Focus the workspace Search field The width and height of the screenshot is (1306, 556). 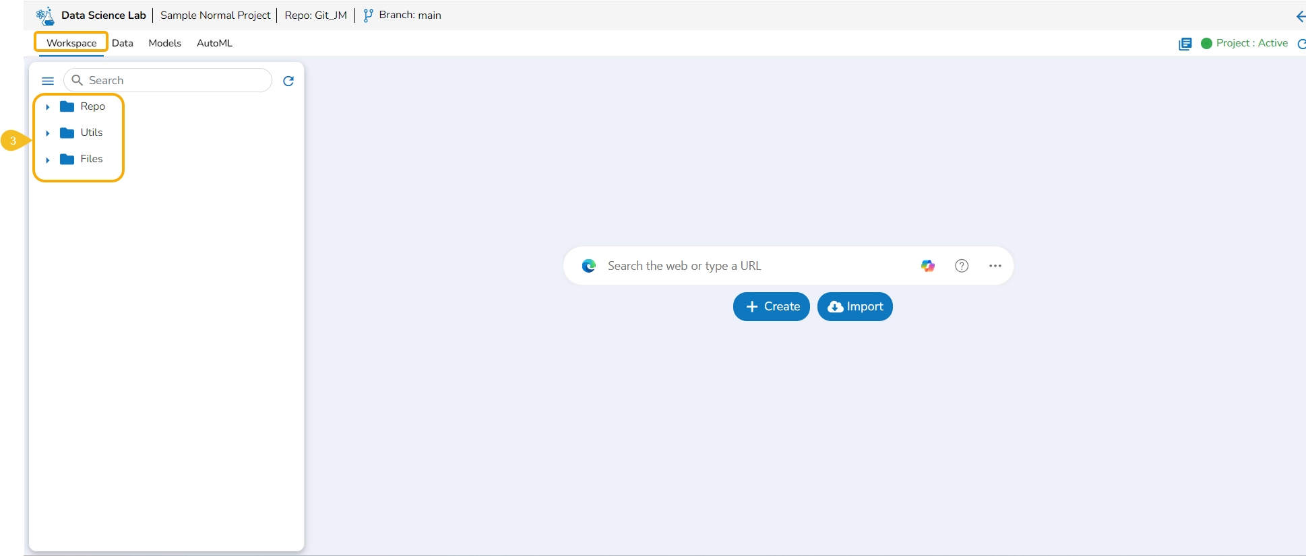point(168,80)
